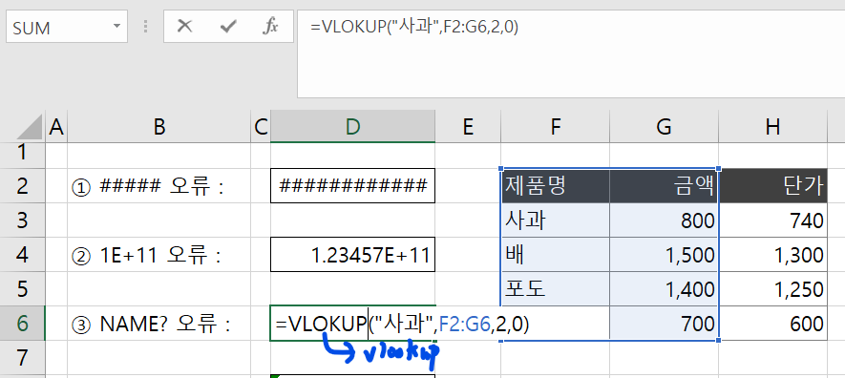Cancel the formula entry with X icon

click(185, 27)
